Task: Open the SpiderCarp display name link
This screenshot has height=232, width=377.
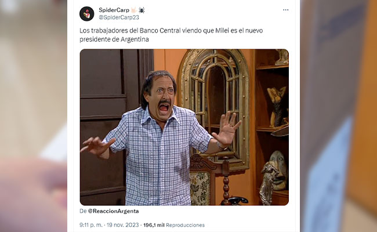Action: tap(114, 10)
